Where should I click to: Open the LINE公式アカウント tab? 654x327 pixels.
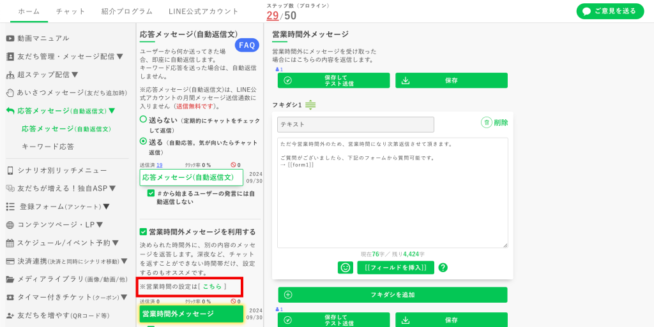(204, 11)
